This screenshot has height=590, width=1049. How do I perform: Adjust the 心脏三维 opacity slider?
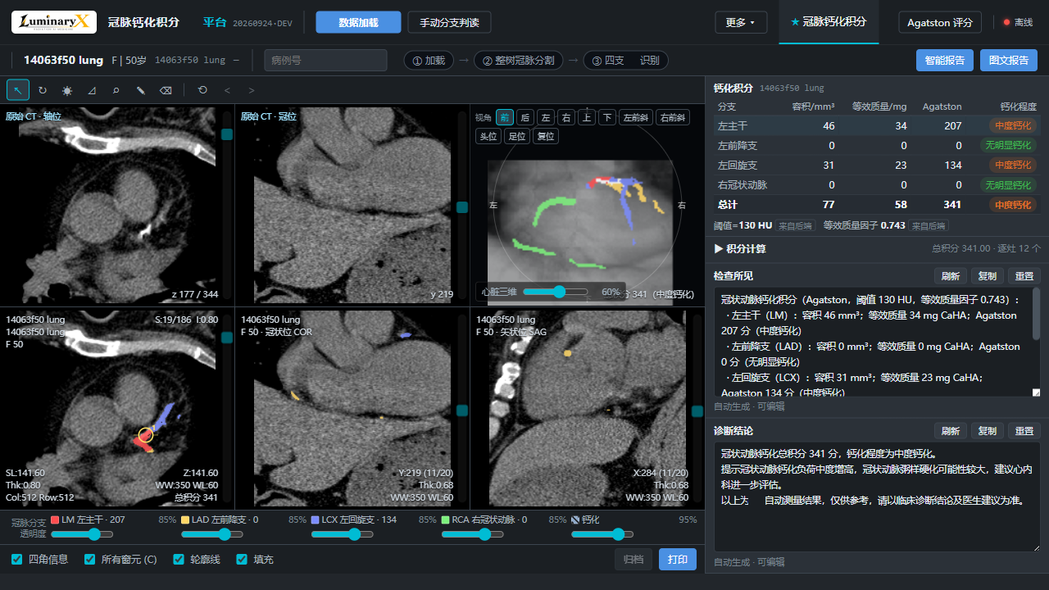556,292
